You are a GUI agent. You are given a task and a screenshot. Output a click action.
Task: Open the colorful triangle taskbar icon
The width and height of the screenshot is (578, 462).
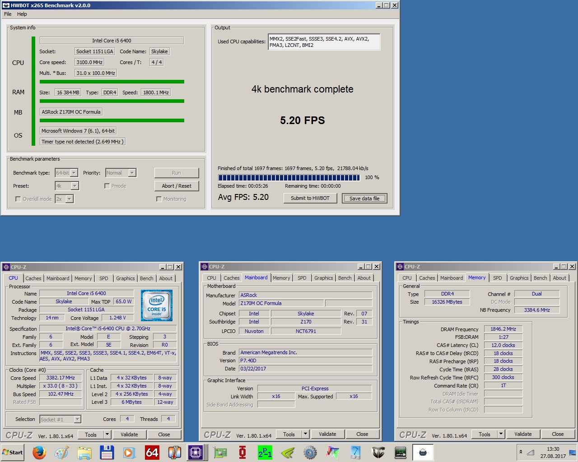[x=333, y=452]
